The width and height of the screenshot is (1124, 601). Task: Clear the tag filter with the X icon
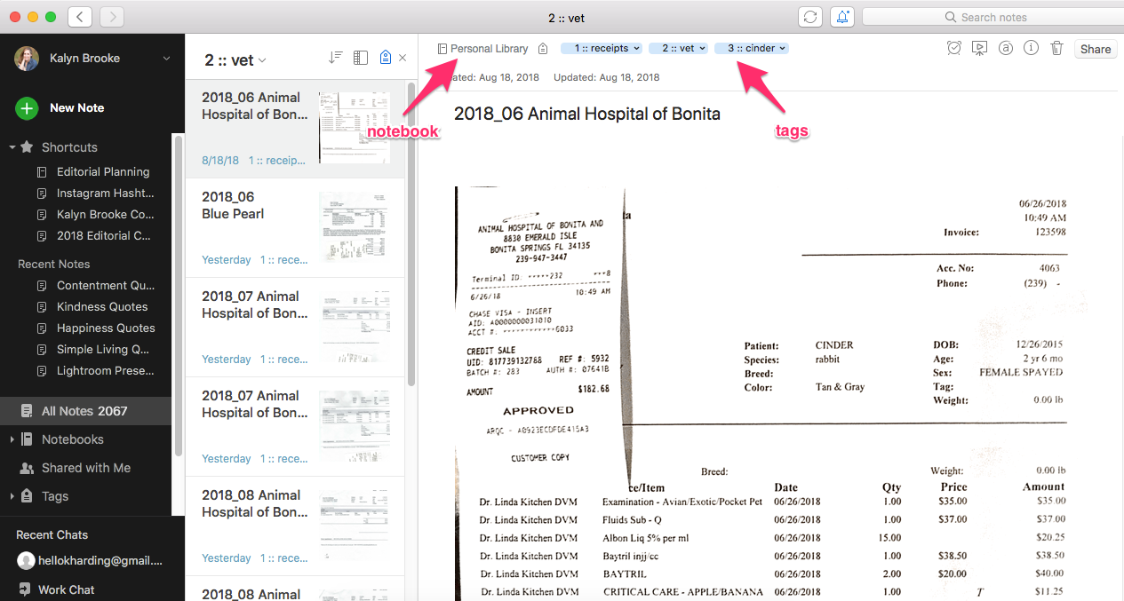coord(403,58)
